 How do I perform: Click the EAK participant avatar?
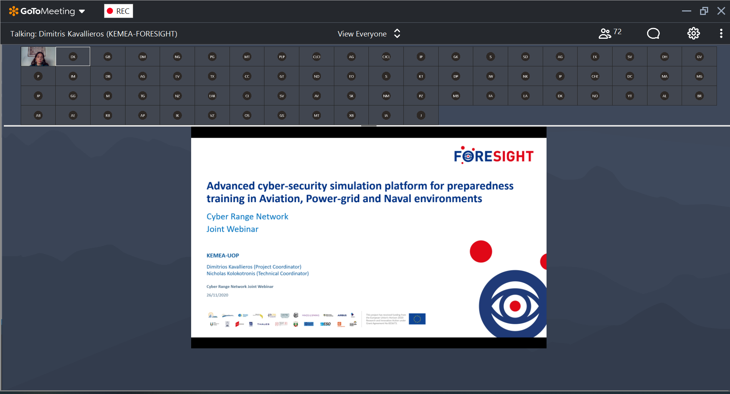[x=212, y=96]
